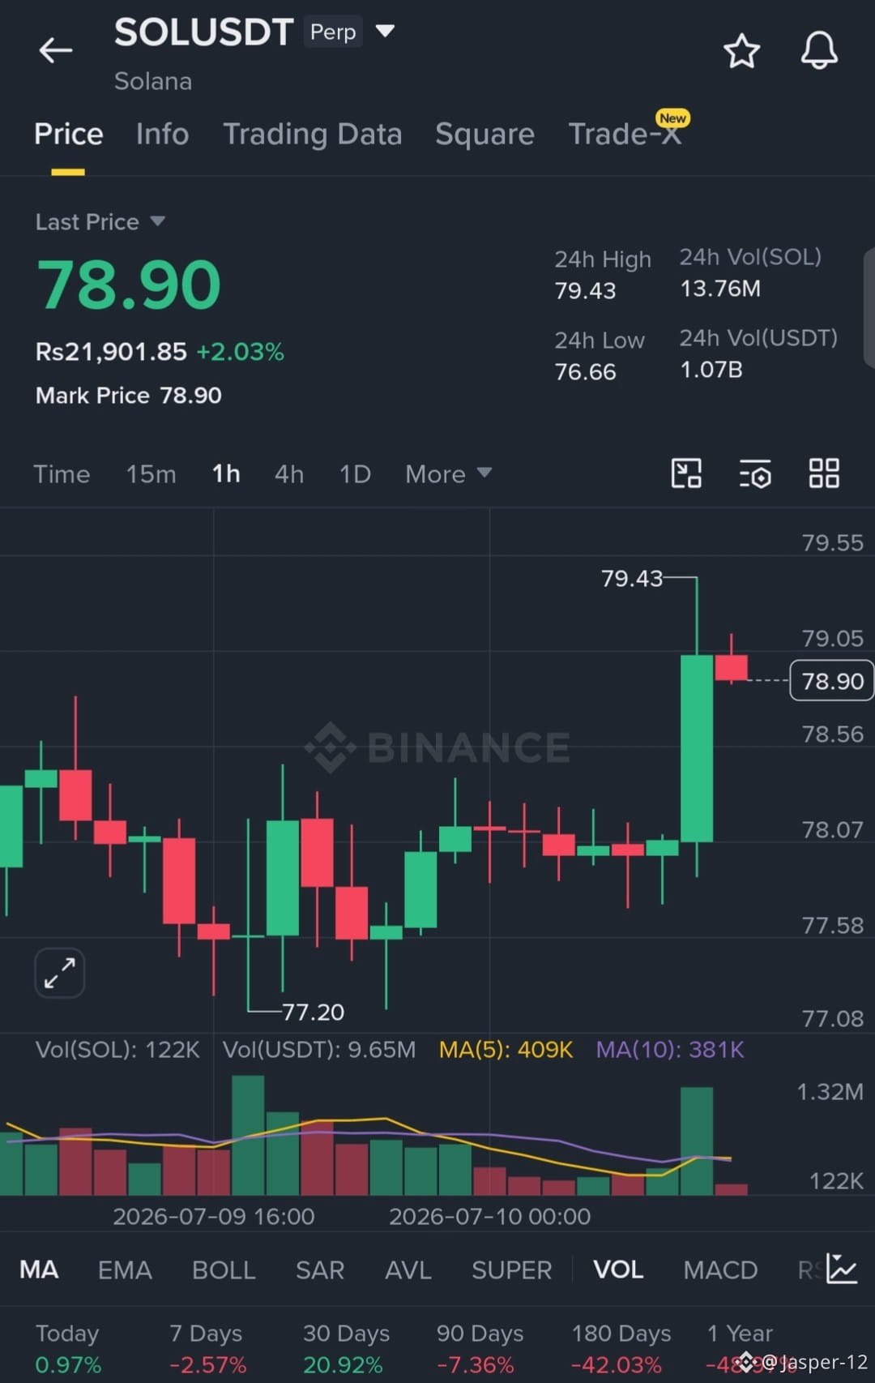Tap the tall green candle reaching 79.43
875x1383 pixels.
[697, 748]
